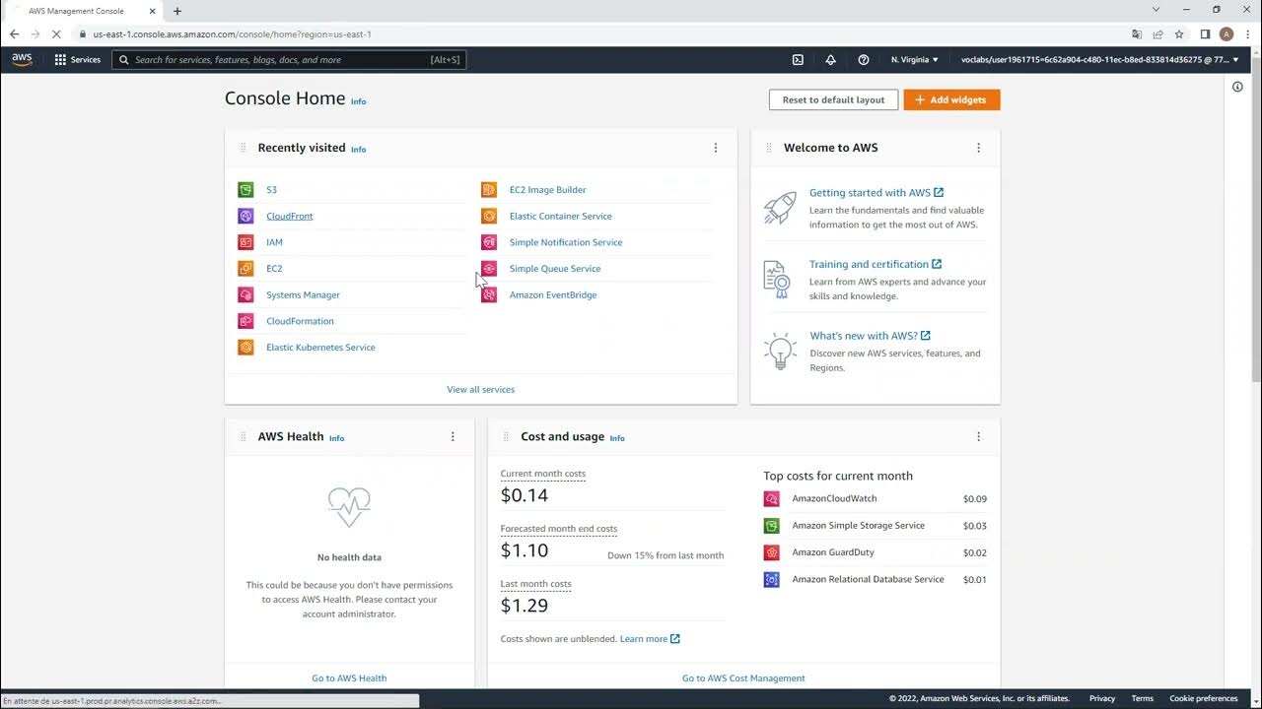Click the EC2 service icon
Screen dimensions: 1262x709
(245, 269)
